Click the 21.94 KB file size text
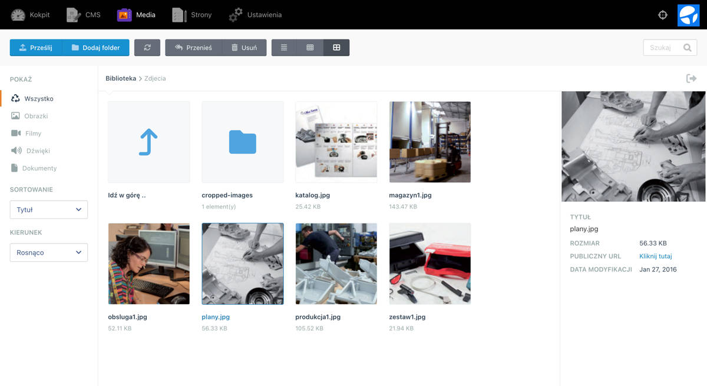The image size is (707, 386). pyautogui.click(x=401, y=328)
